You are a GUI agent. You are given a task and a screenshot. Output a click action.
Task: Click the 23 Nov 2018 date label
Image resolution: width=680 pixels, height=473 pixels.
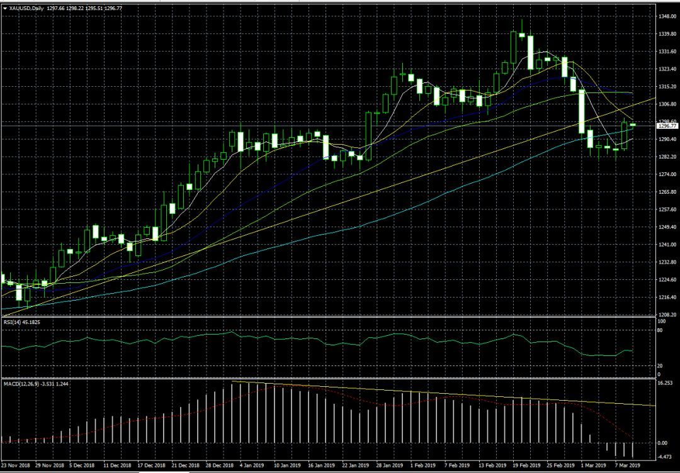(x=15, y=466)
